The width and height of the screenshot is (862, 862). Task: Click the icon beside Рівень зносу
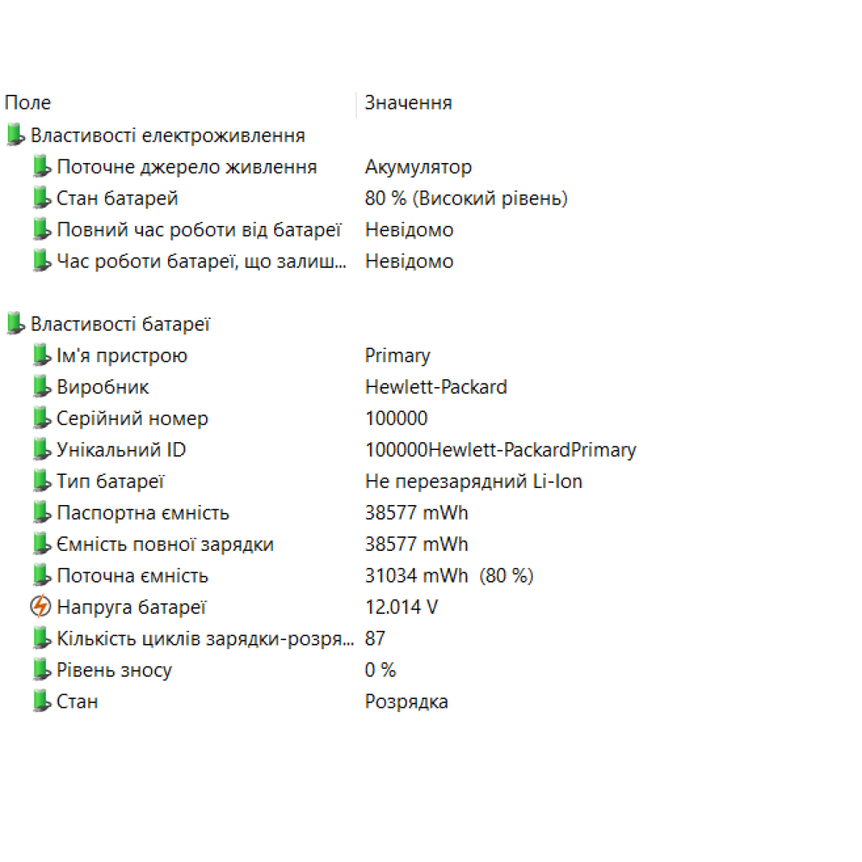41,670
